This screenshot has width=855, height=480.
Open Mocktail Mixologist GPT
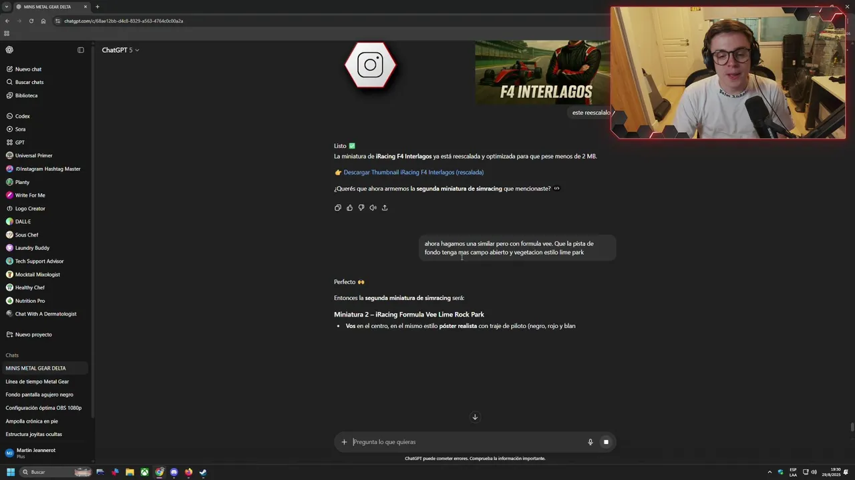(37, 275)
